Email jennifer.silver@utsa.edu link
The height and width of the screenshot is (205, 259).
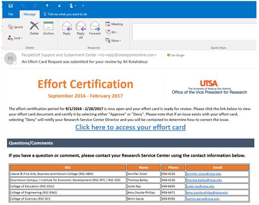coord(204,174)
